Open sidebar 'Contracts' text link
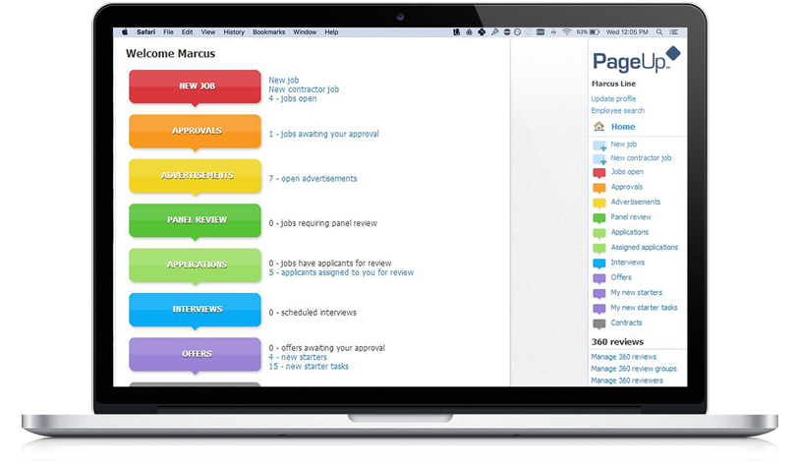 [626, 323]
